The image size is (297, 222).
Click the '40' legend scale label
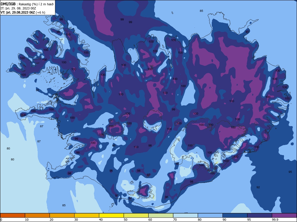(x=101, y=220)
